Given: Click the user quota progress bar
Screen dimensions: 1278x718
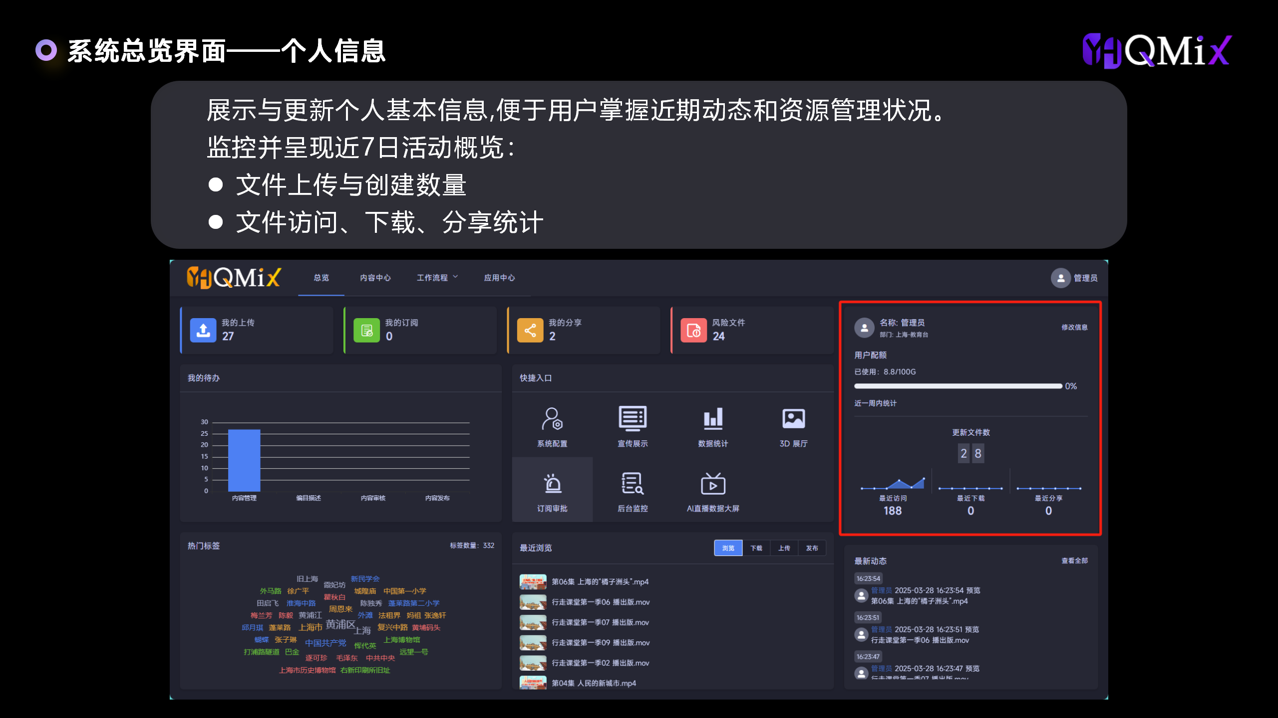Looking at the screenshot, I should click(x=958, y=386).
